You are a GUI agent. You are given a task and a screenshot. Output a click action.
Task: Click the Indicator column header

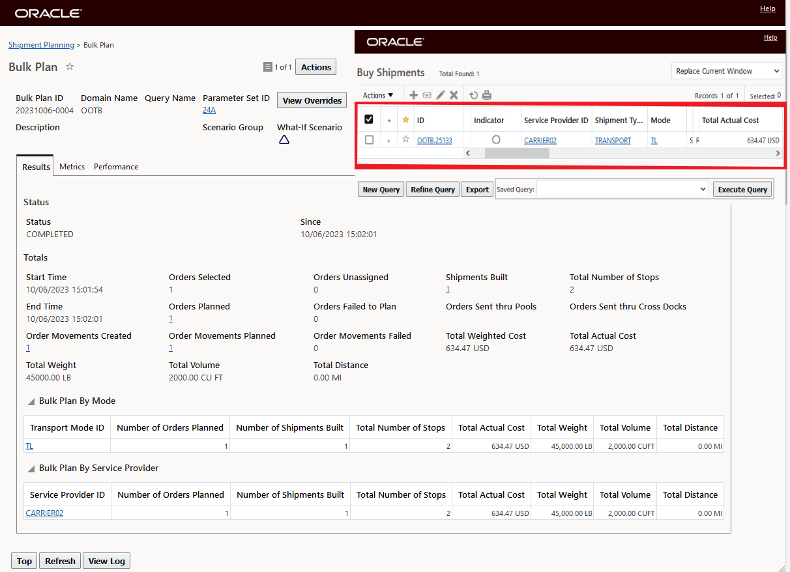pyautogui.click(x=495, y=120)
